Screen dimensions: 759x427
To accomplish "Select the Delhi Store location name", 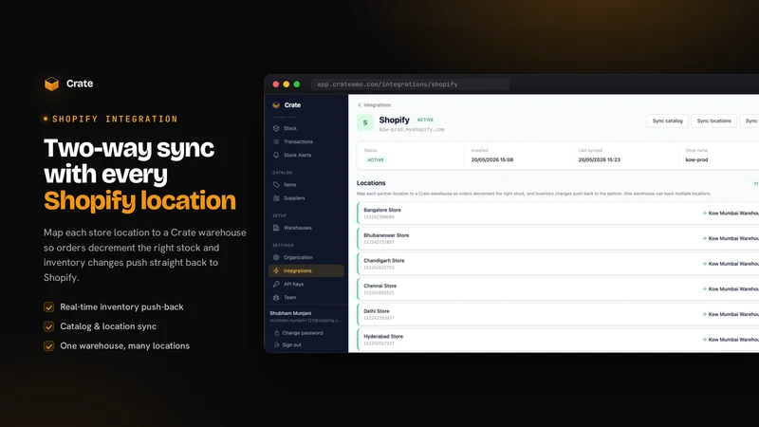I will coord(377,311).
